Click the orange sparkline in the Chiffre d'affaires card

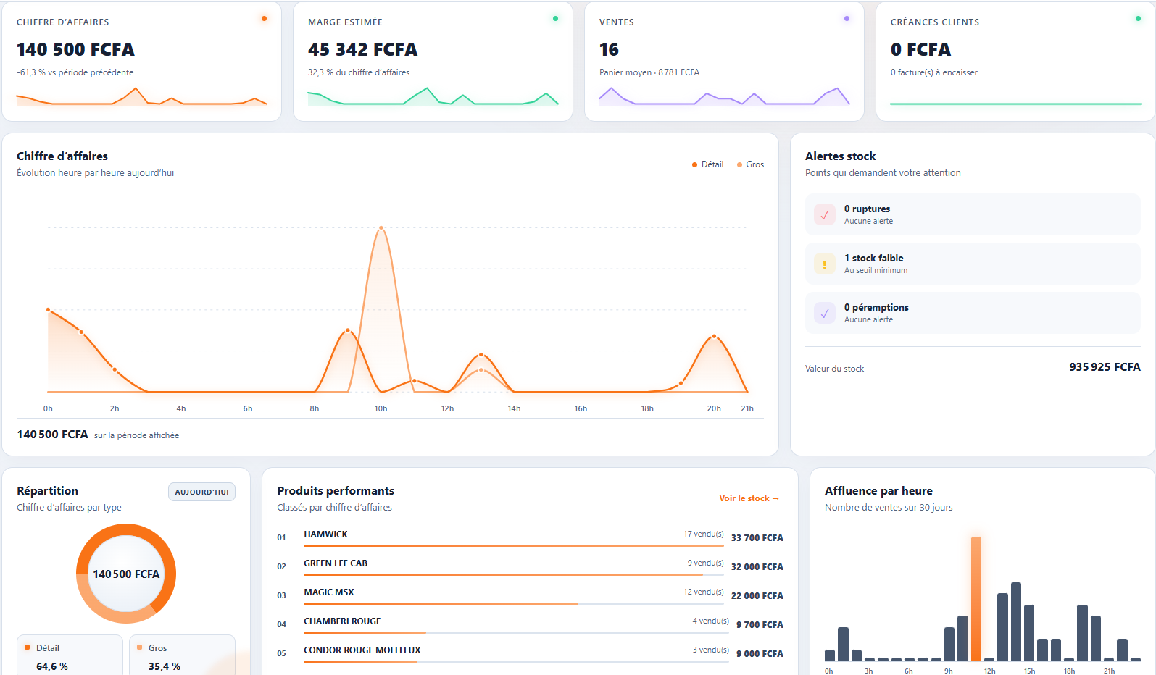click(x=141, y=97)
